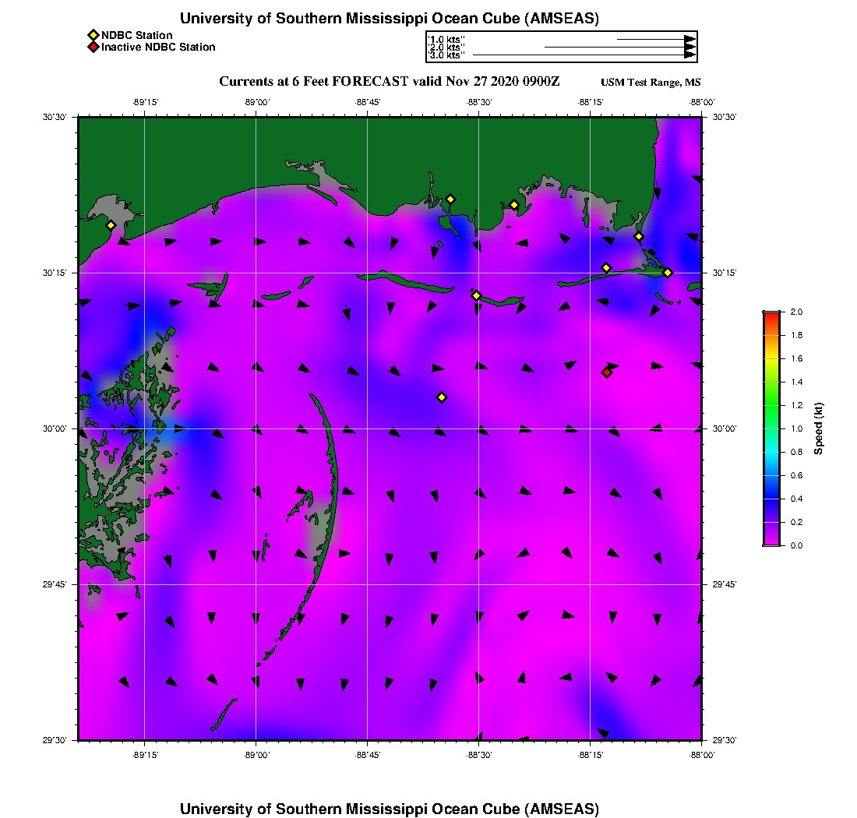Click the red inactive station marker on the map
This screenshot has width=857, height=818.
(607, 372)
